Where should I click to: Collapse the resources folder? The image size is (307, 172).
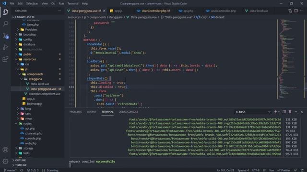[30, 59]
